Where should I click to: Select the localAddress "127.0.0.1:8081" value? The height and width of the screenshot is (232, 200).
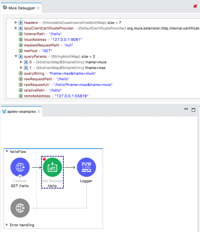(x=67, y=39)
